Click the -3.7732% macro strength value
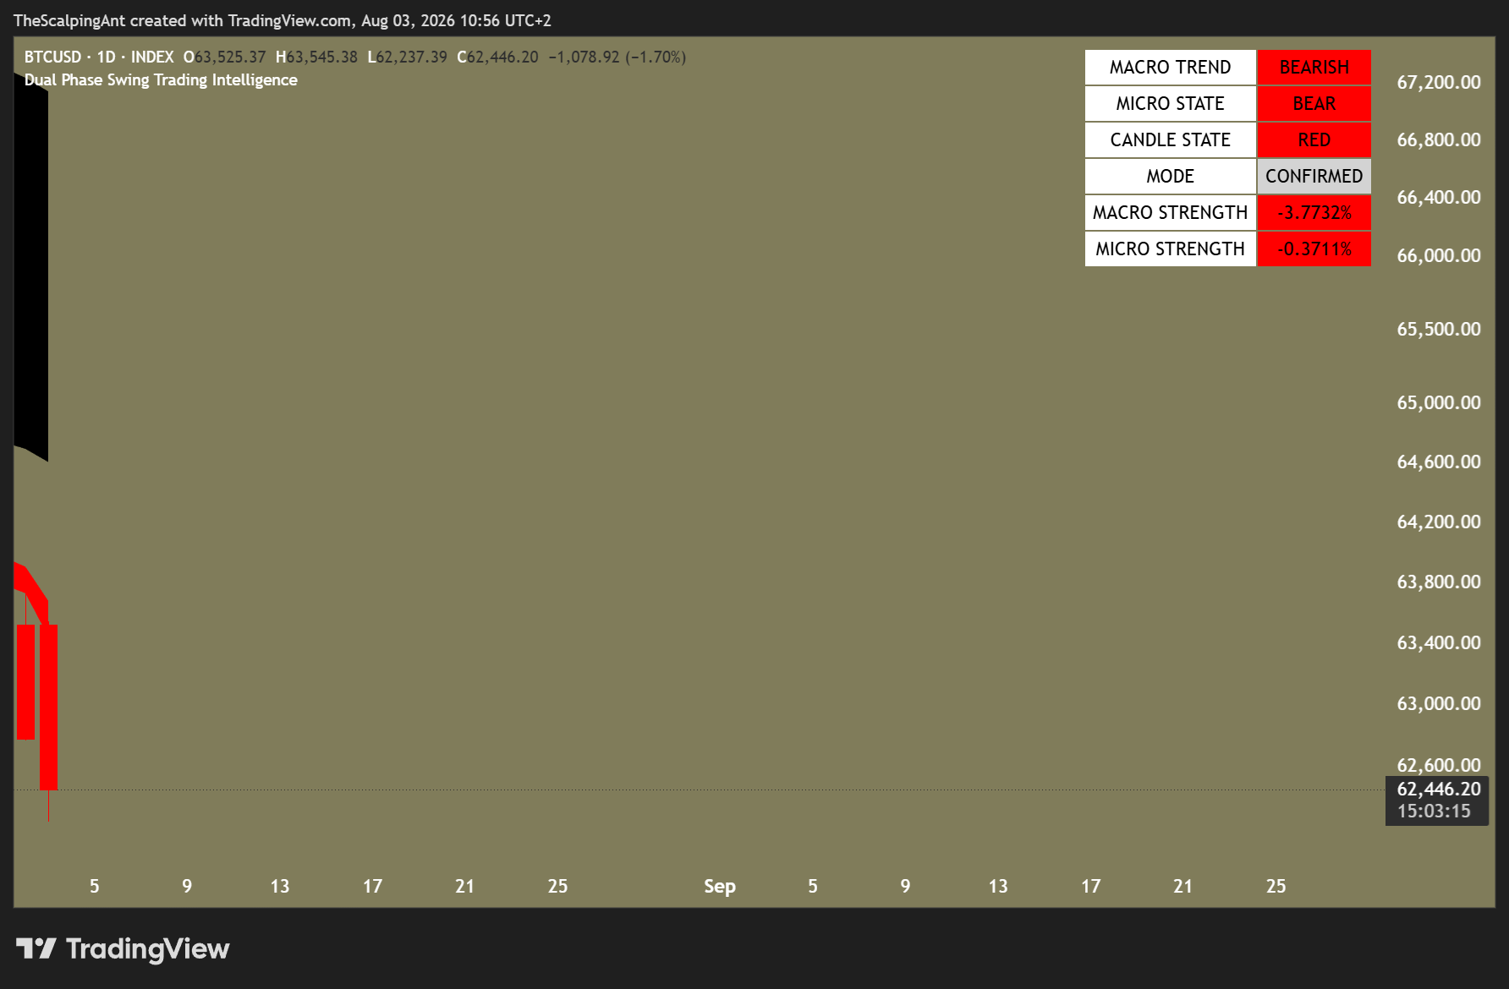 pyautogui.click(x=1314, y=212)
